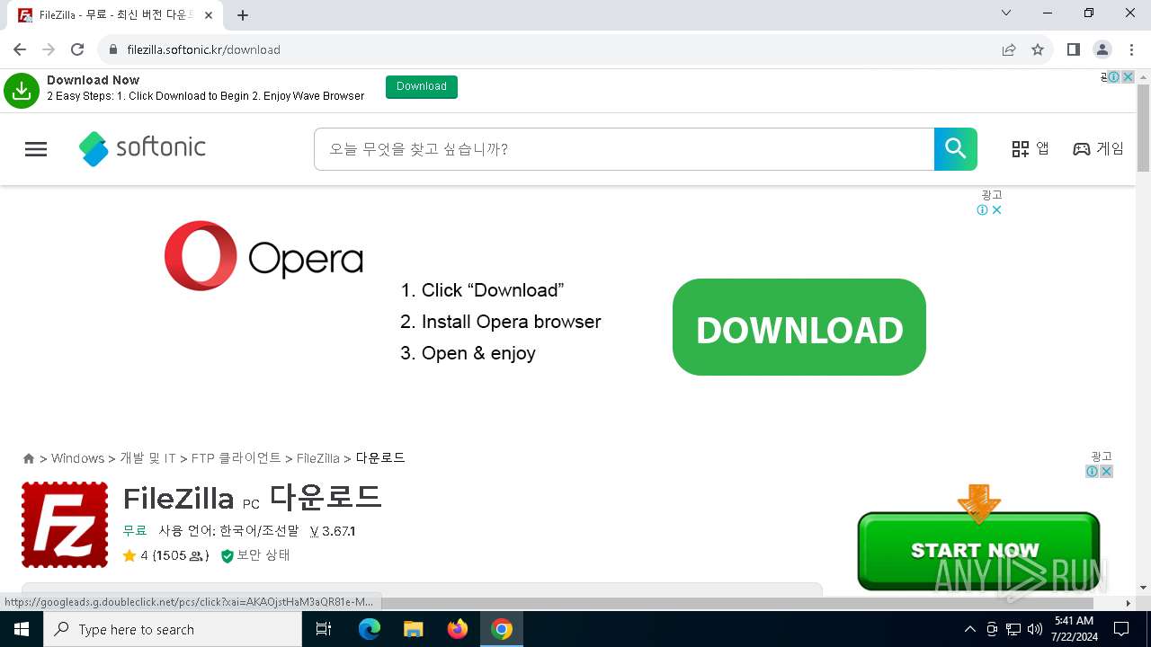Open the Windows breadcrumb link
The image size is (1151, 647).
pos(77,458)
